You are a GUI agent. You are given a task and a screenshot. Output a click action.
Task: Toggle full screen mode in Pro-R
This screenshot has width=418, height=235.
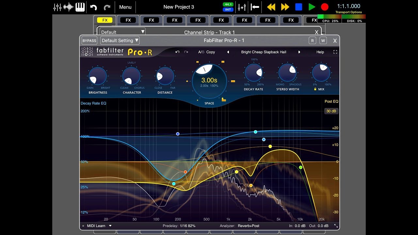coord(335,52)
